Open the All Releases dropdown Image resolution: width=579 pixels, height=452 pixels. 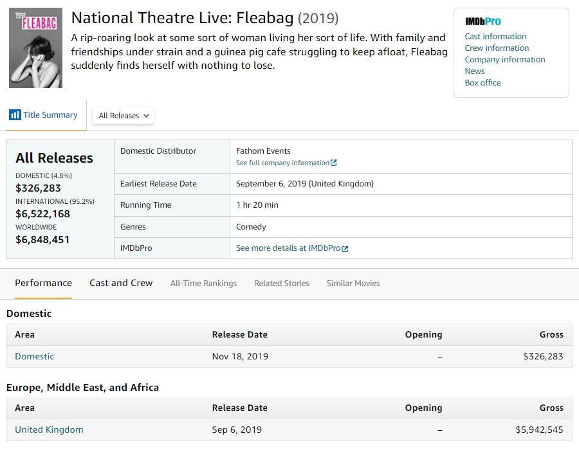pyautogui.click(x=124, y=116)
